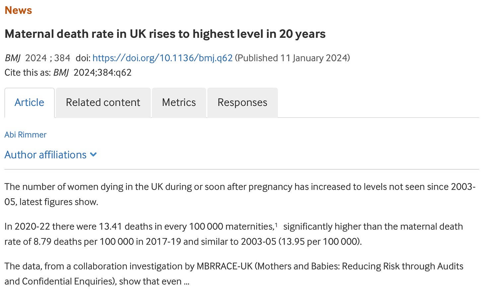Click the 'Cite this as' citation line
Image resolution: width=483 pixels, height=292 pixels.
tap(68, 73)
